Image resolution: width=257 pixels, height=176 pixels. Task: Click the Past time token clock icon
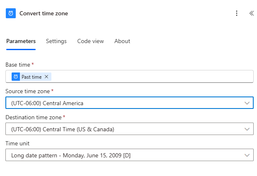(x=16, y=77)
